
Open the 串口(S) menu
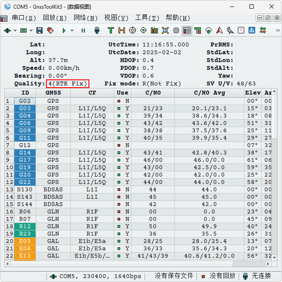24,18
